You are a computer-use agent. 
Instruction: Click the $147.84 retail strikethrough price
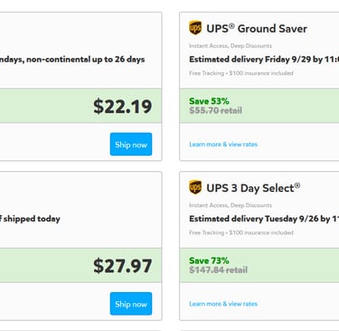click(218, 270)
